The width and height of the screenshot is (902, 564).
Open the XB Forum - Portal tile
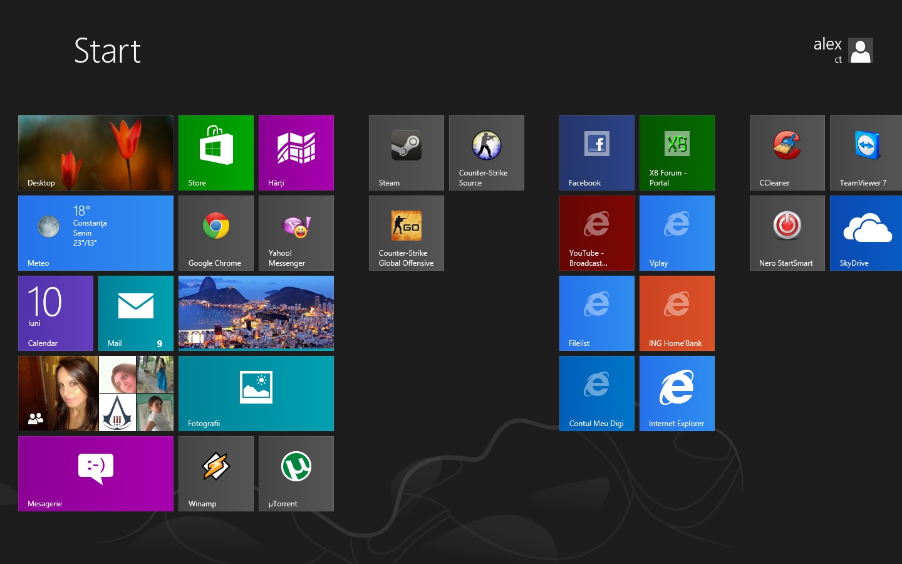pos(677,153)
